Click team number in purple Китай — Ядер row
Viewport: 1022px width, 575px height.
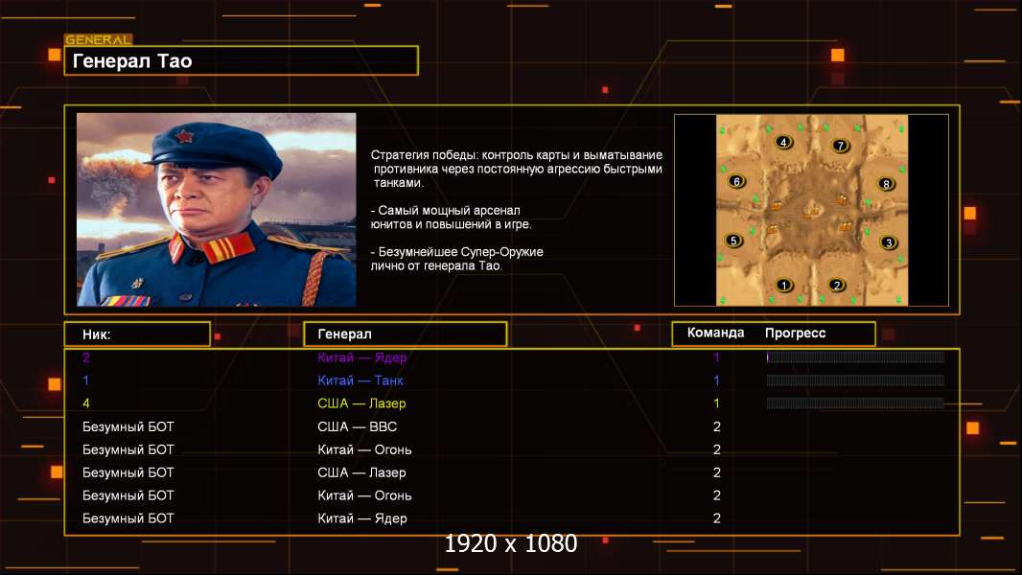point(716,357)
